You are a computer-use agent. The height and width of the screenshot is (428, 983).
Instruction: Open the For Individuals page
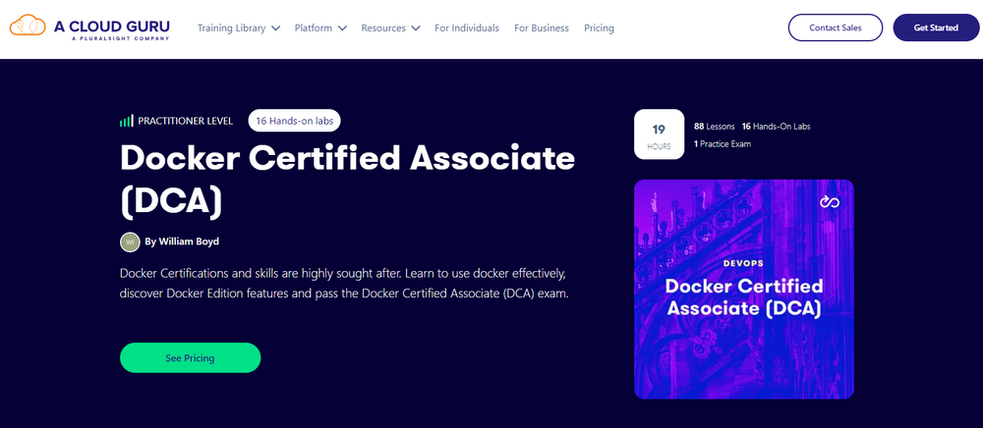click(x=466, y=28)
